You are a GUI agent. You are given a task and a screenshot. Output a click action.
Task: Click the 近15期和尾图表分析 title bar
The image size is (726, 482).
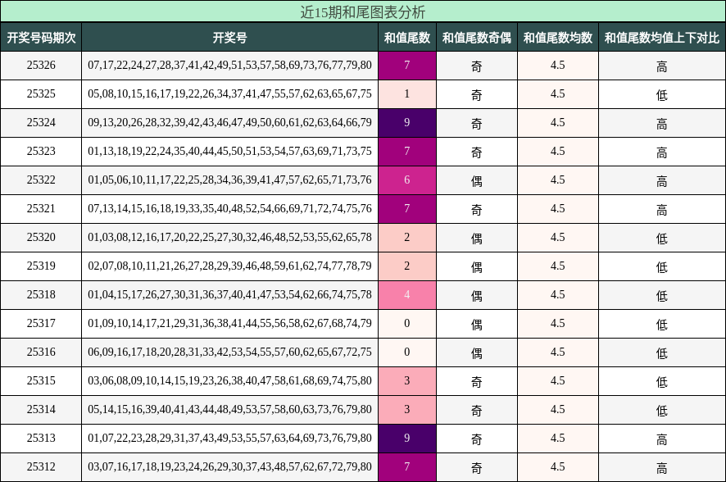pos(363,9)
